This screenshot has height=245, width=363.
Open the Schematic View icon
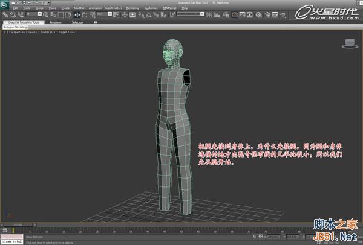[x=249, y=15]
